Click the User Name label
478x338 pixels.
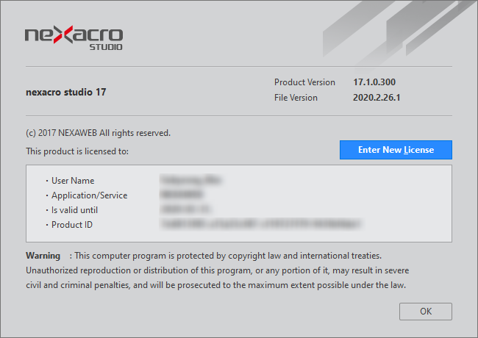(x=73, y=181)
